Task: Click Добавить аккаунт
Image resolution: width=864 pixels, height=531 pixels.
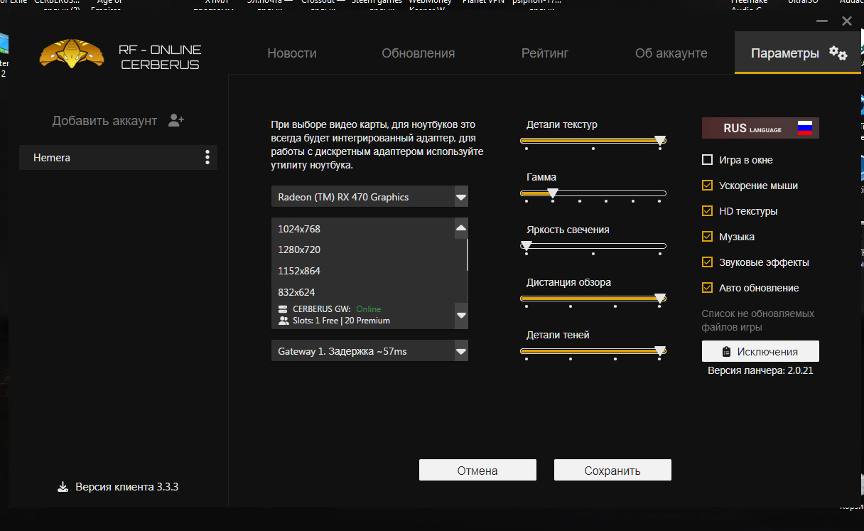Action: point(104,121)
